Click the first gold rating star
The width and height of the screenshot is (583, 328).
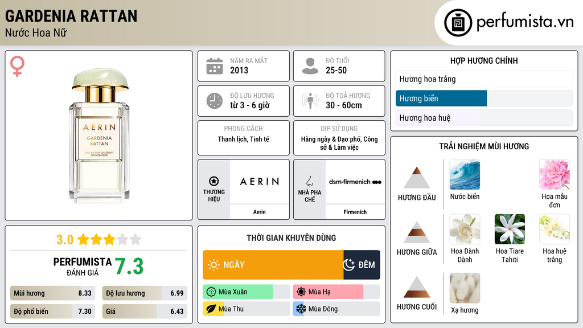[83, 239]
